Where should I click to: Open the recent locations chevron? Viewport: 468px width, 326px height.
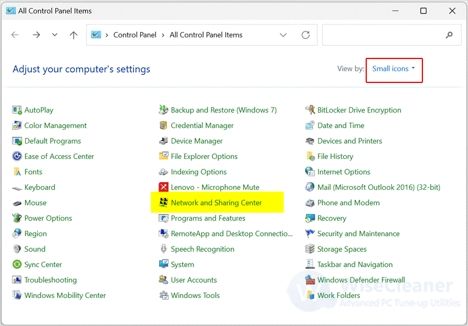pyautogui.click(x=54, y=34)
